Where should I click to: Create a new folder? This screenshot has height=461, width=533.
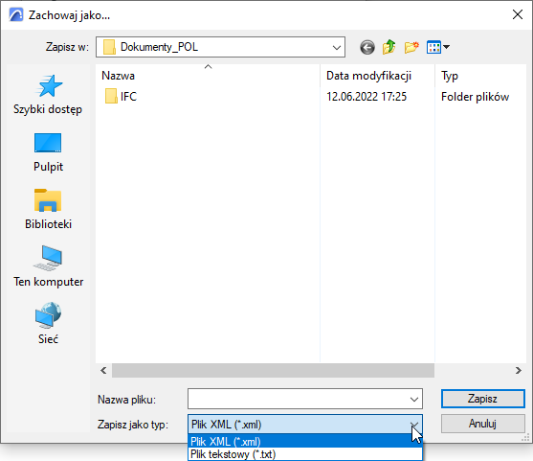click(x=411, y=47)
